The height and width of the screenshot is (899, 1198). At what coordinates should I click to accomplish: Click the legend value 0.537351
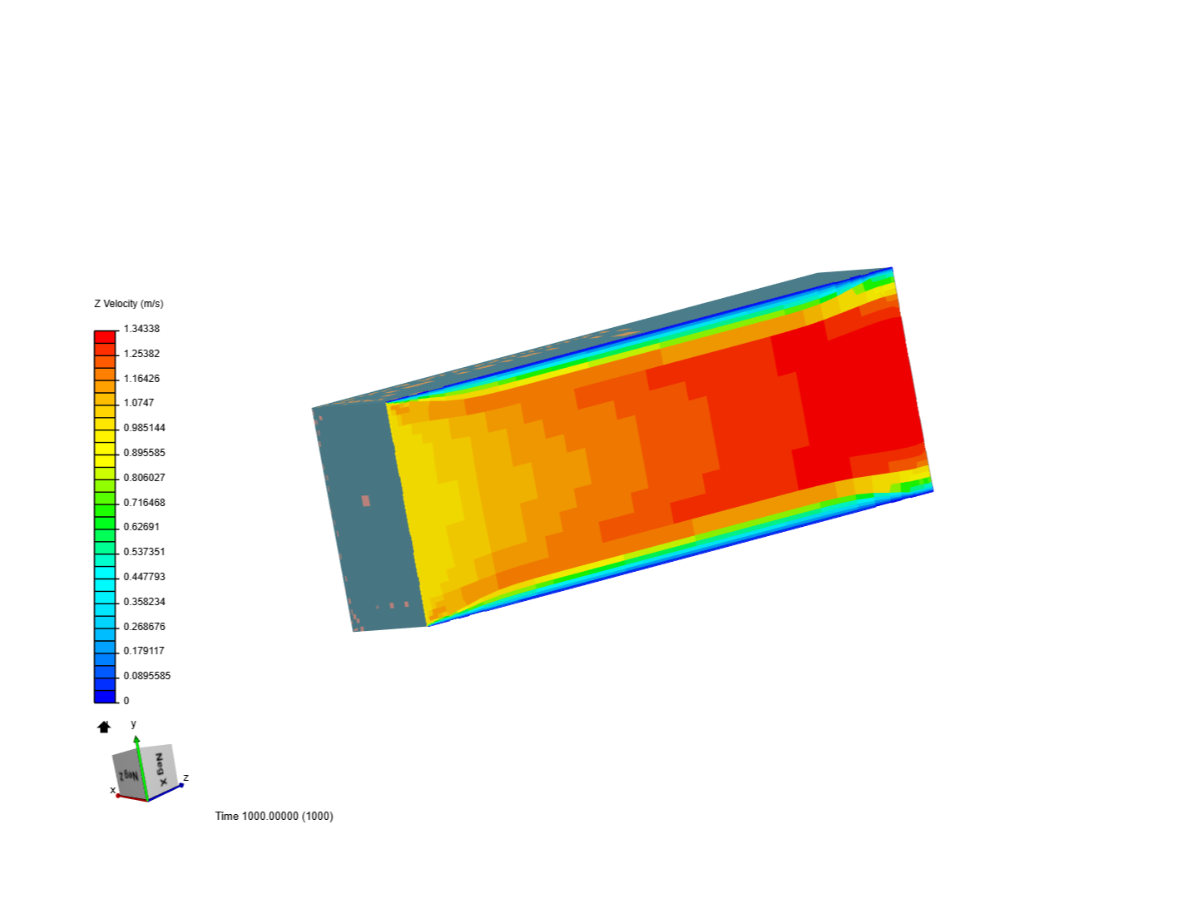pyautogui.click(x=145, y=552)
